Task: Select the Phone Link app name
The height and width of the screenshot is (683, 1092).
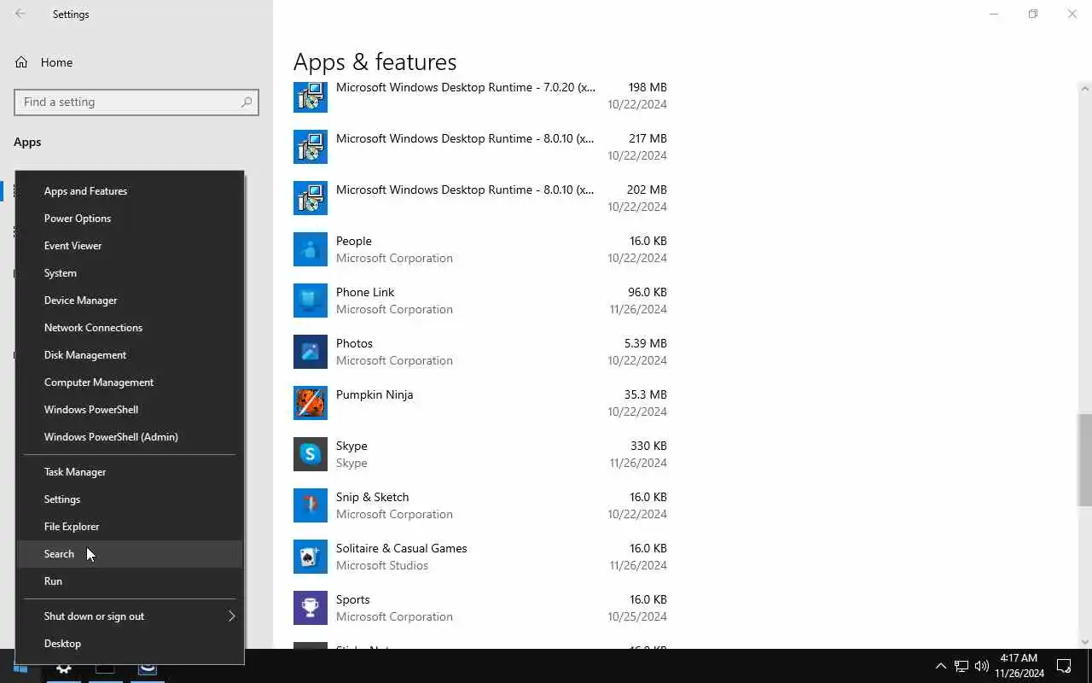Action: tap(365, 292)
